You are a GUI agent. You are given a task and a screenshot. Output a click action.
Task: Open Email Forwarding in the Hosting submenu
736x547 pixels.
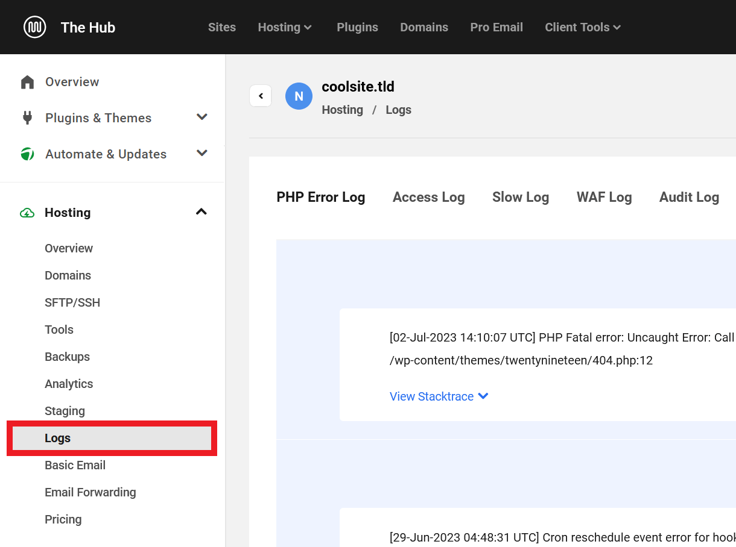[x=90, y=492]
